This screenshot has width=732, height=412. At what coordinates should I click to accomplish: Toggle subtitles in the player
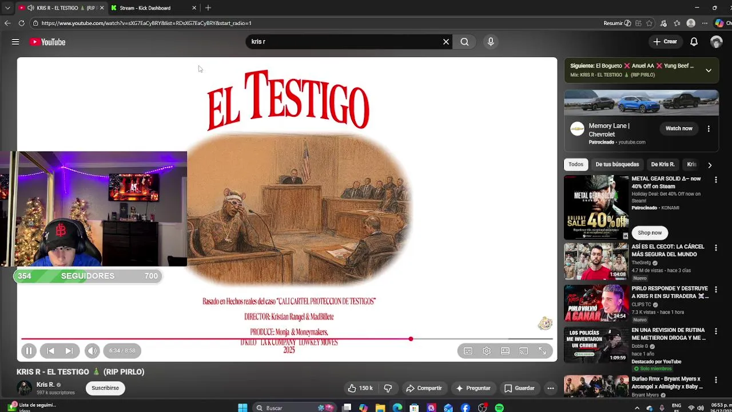[468, 351]
